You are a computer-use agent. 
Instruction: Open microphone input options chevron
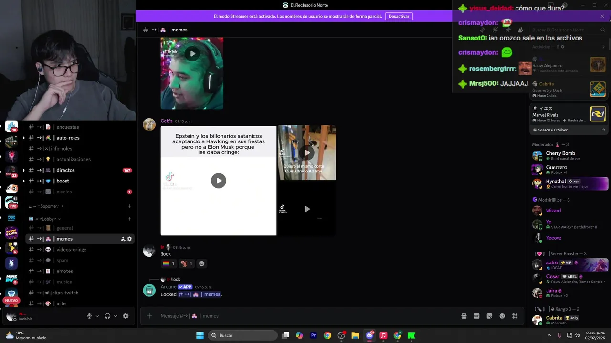point(97,316)
